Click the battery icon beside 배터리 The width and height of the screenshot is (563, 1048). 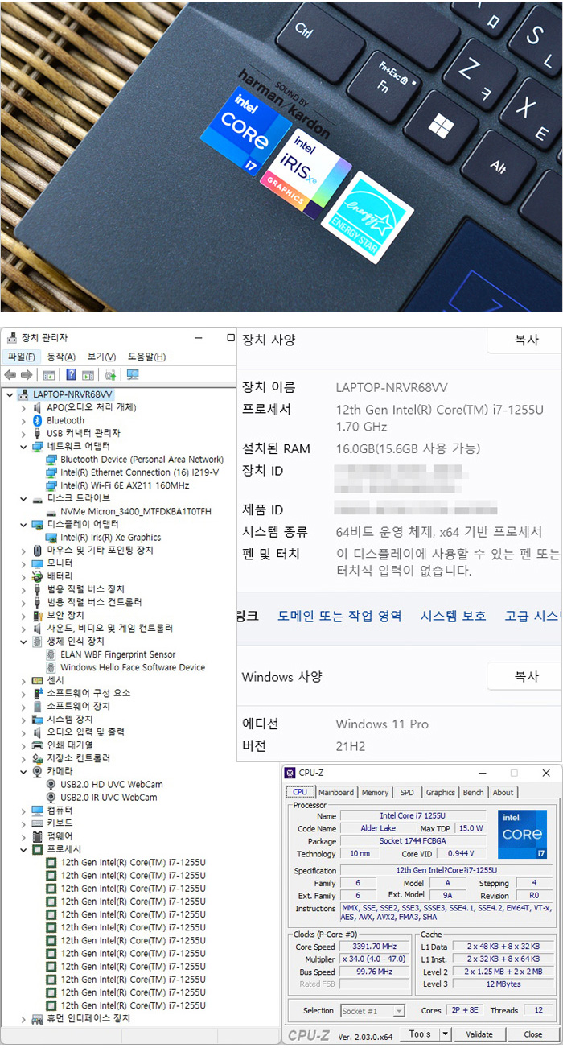pyautogui.click(x=37, y=576)
